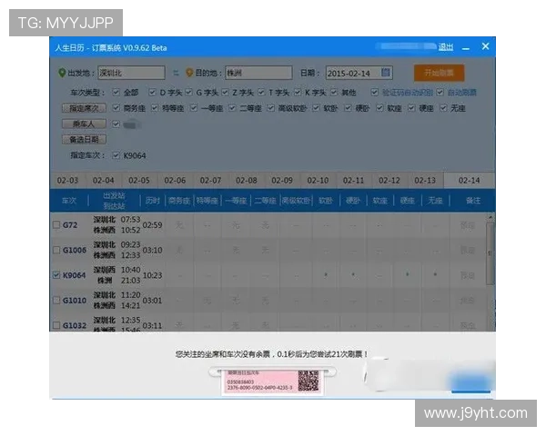Edit the date field 2015-02-14
The height and width of the screenshot is (436, 546).
(x=359, y=73)
